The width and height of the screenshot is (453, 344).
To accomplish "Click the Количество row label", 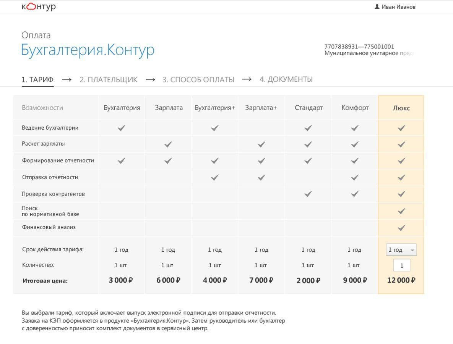I will [38, 265].
